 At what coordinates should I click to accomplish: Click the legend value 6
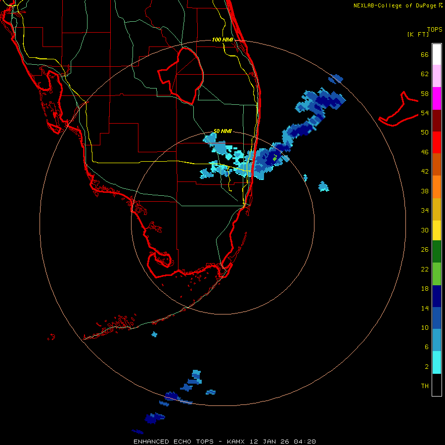(x=427, y=347)
